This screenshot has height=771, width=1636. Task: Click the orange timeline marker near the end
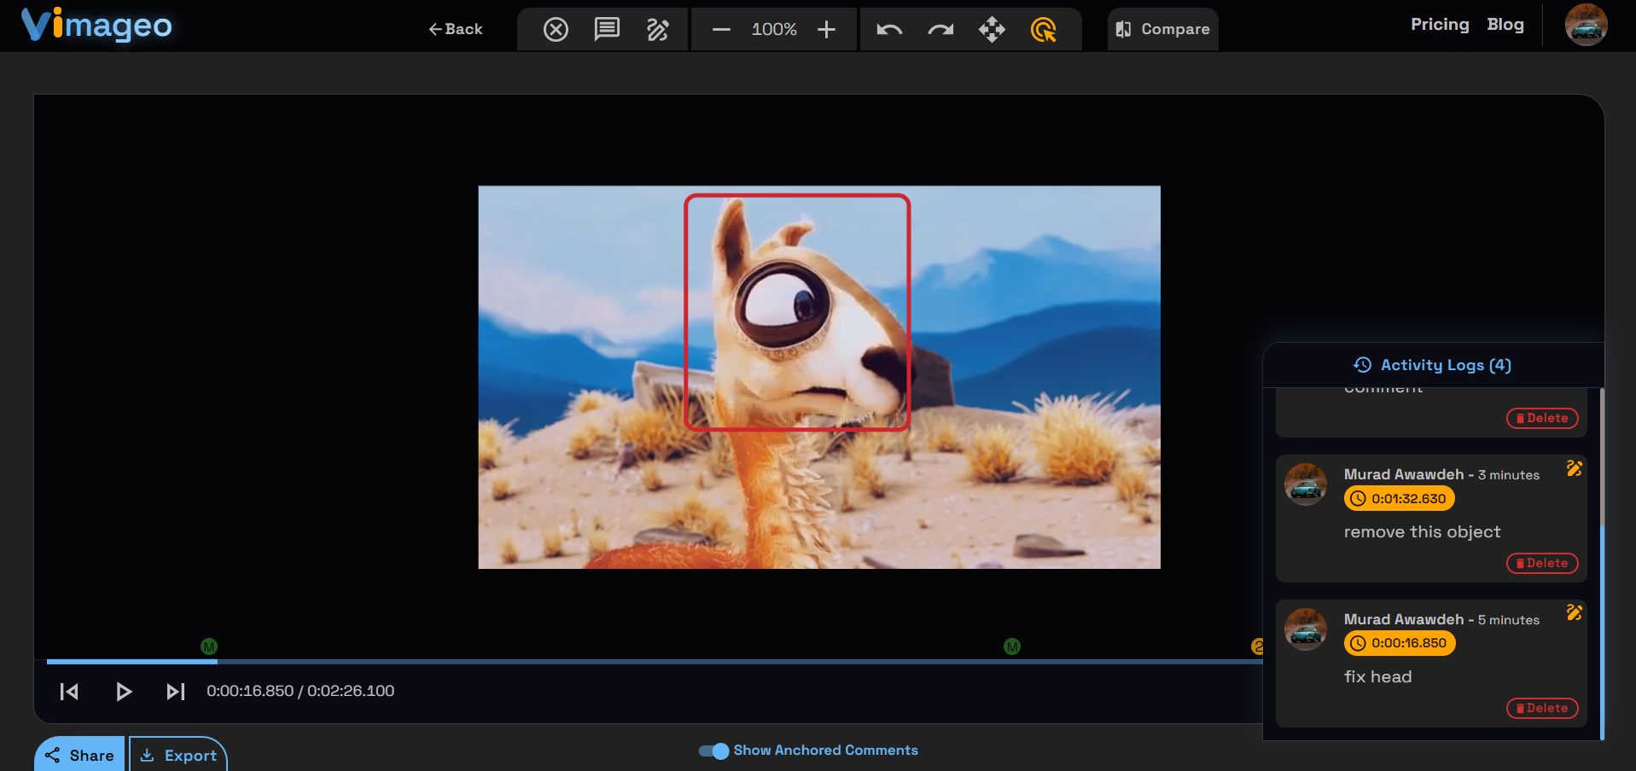point(1257,646)
